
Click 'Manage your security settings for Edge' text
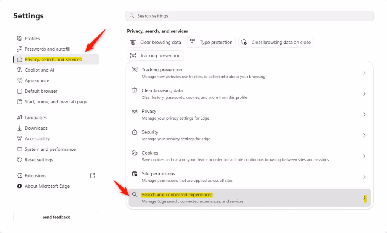pyautogui.click(x=176, y=139)
